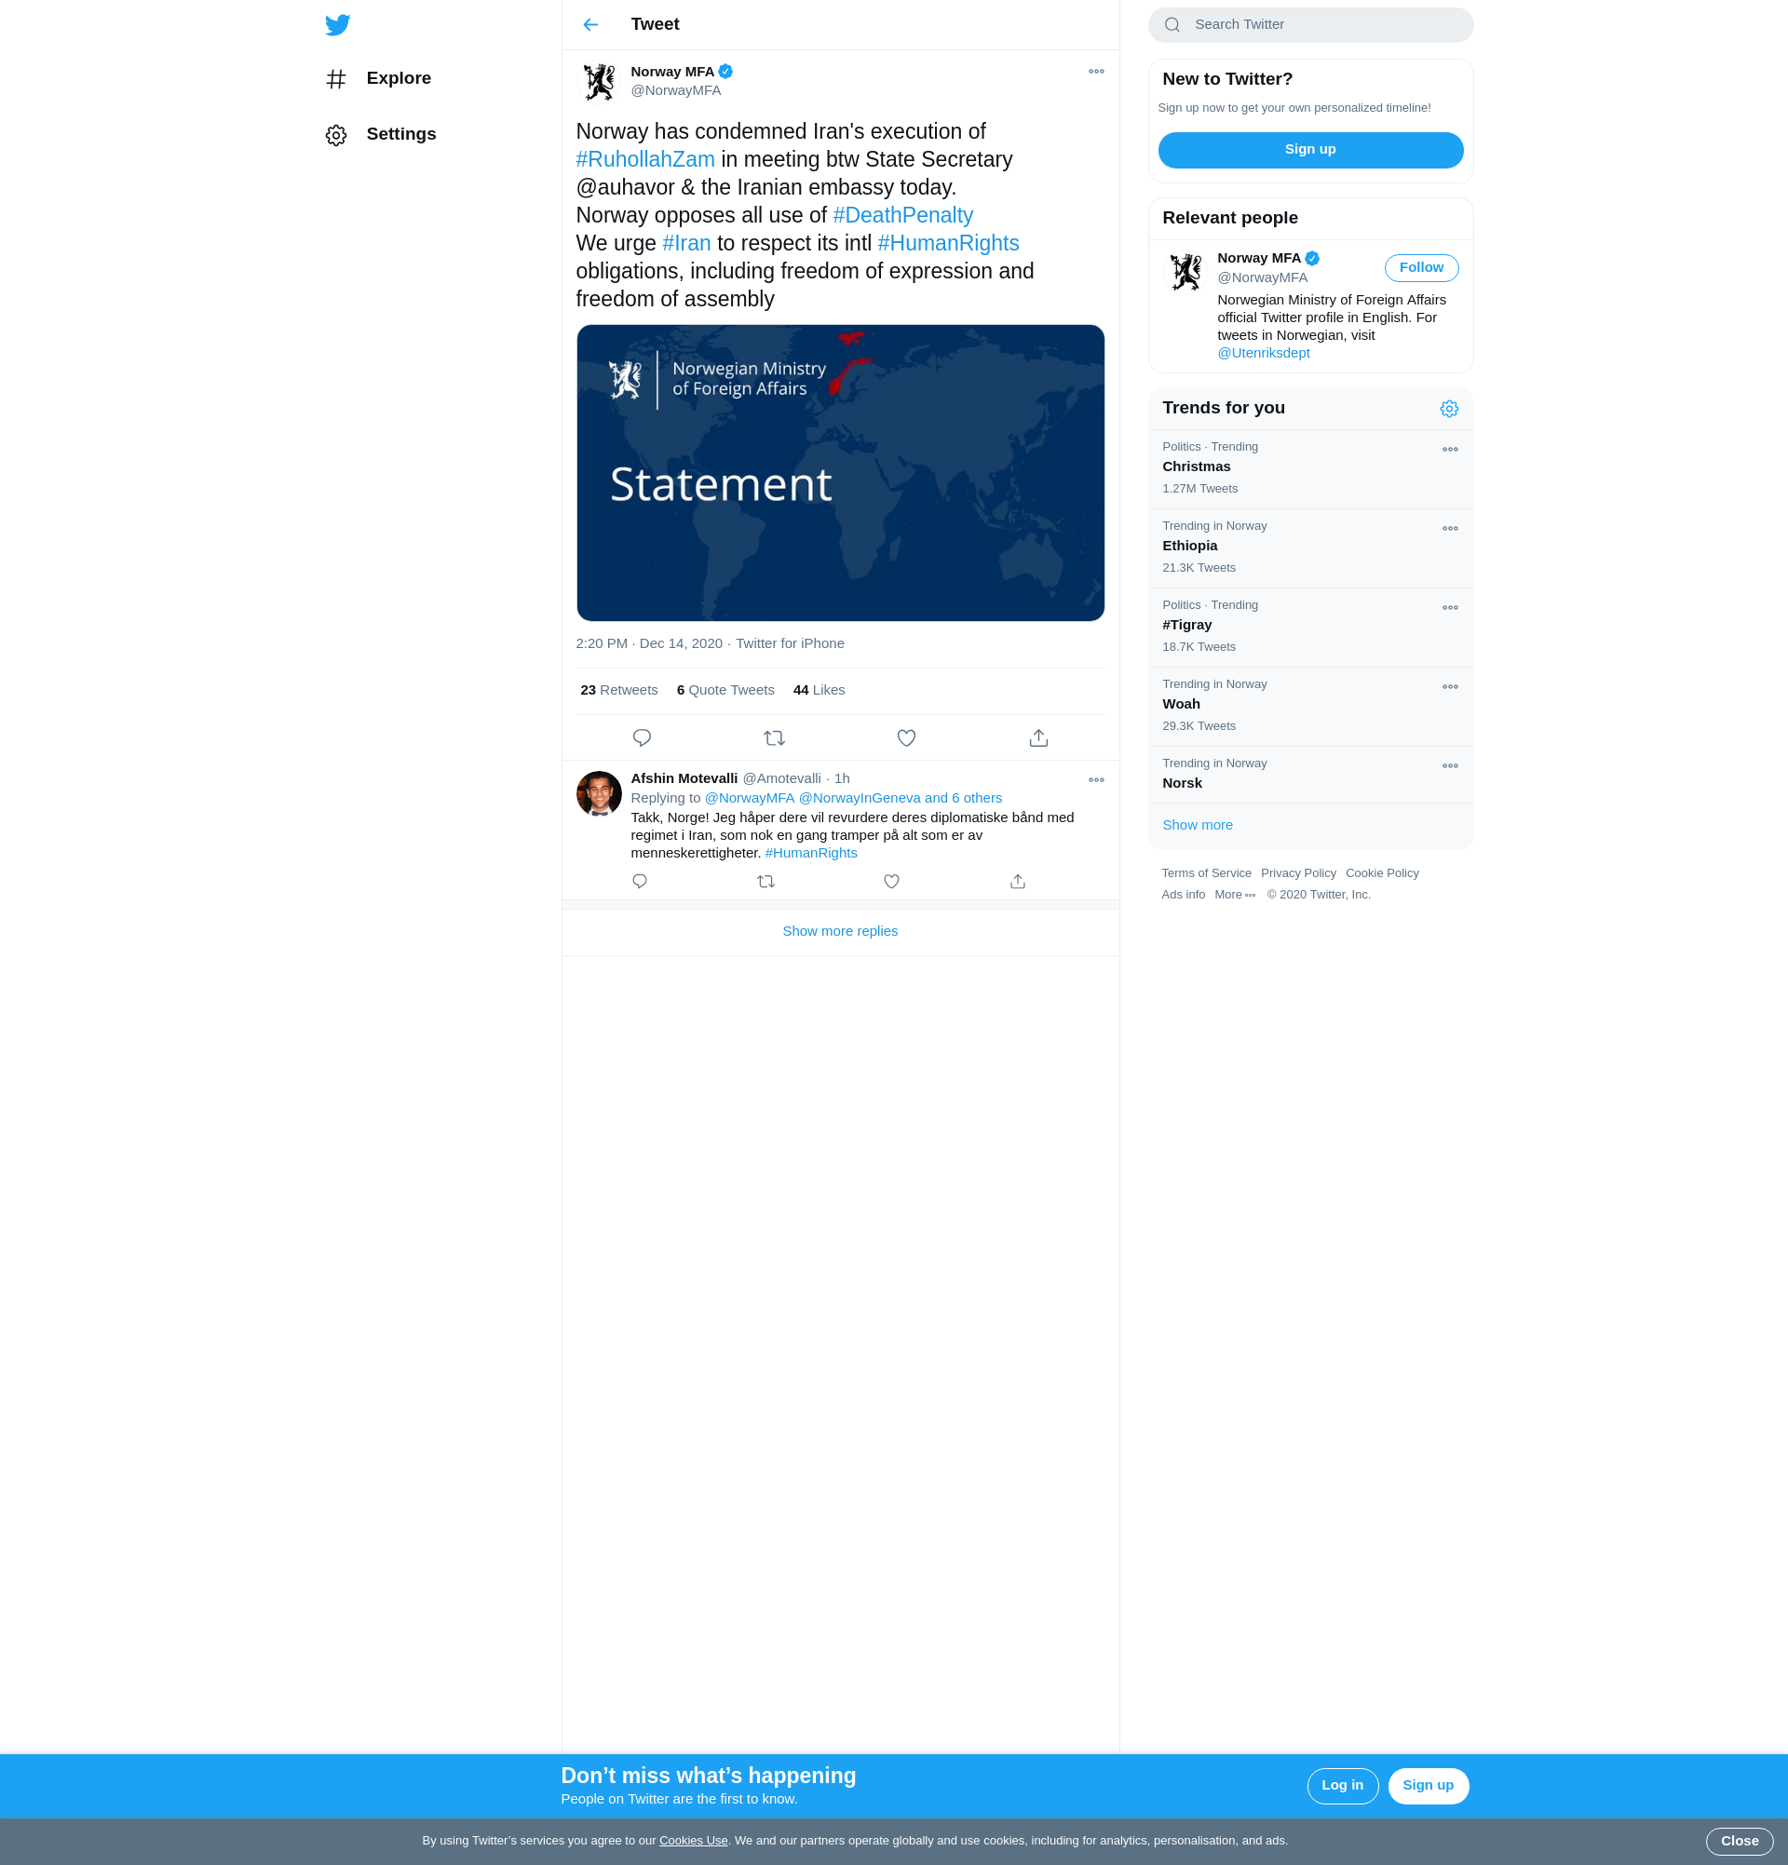Share Afshin Motevalli's reply

coord(1017,881)
